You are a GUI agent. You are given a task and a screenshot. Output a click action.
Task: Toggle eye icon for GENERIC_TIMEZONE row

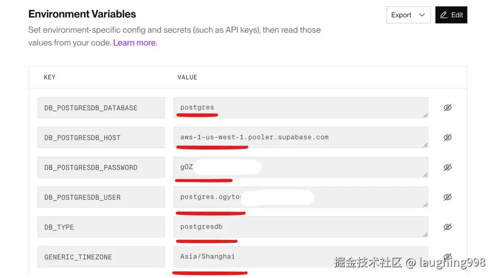[447, 256]
